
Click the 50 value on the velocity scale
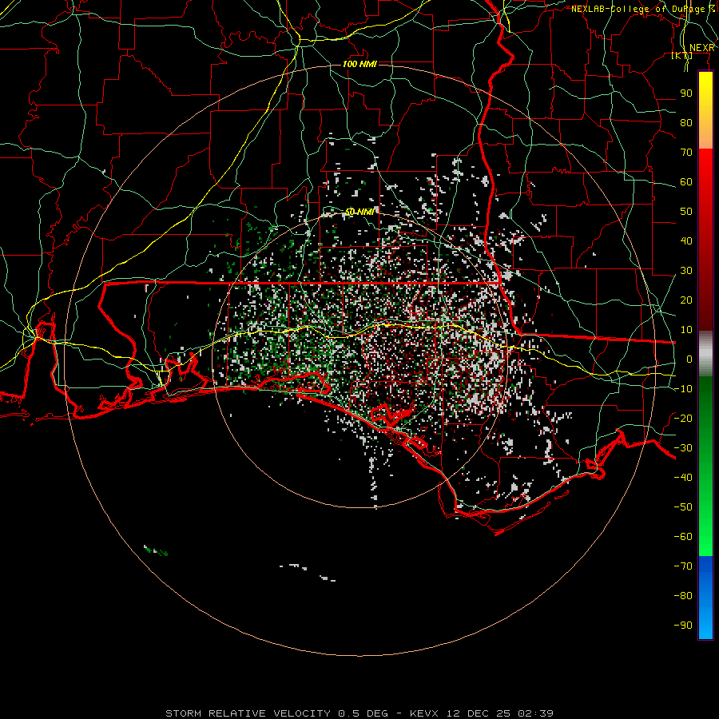[686, 212]
